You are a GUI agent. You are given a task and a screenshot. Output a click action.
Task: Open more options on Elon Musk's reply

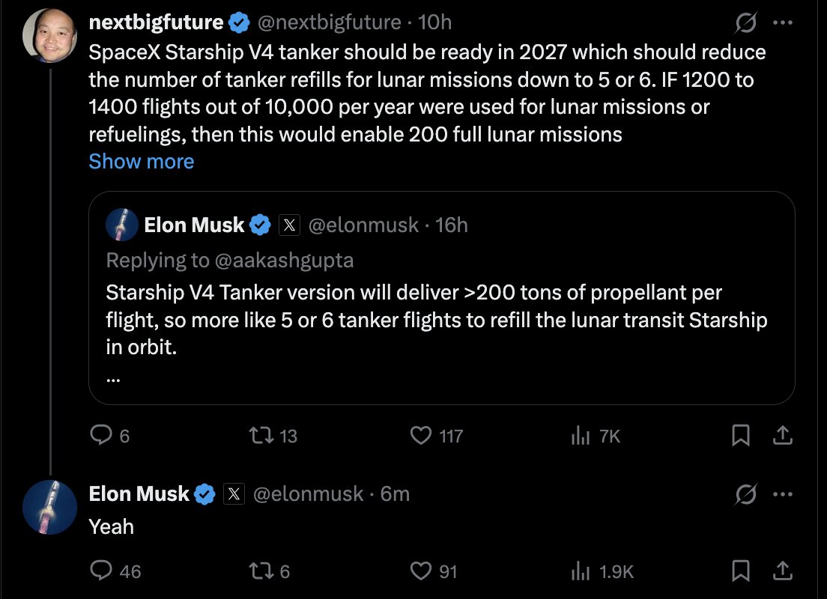783,494
